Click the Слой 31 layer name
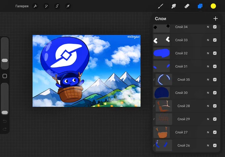225x157 pixels. (x=181, y=66)
